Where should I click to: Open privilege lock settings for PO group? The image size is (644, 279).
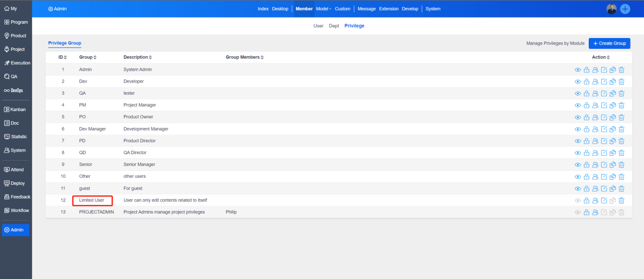tap(587, 117)
